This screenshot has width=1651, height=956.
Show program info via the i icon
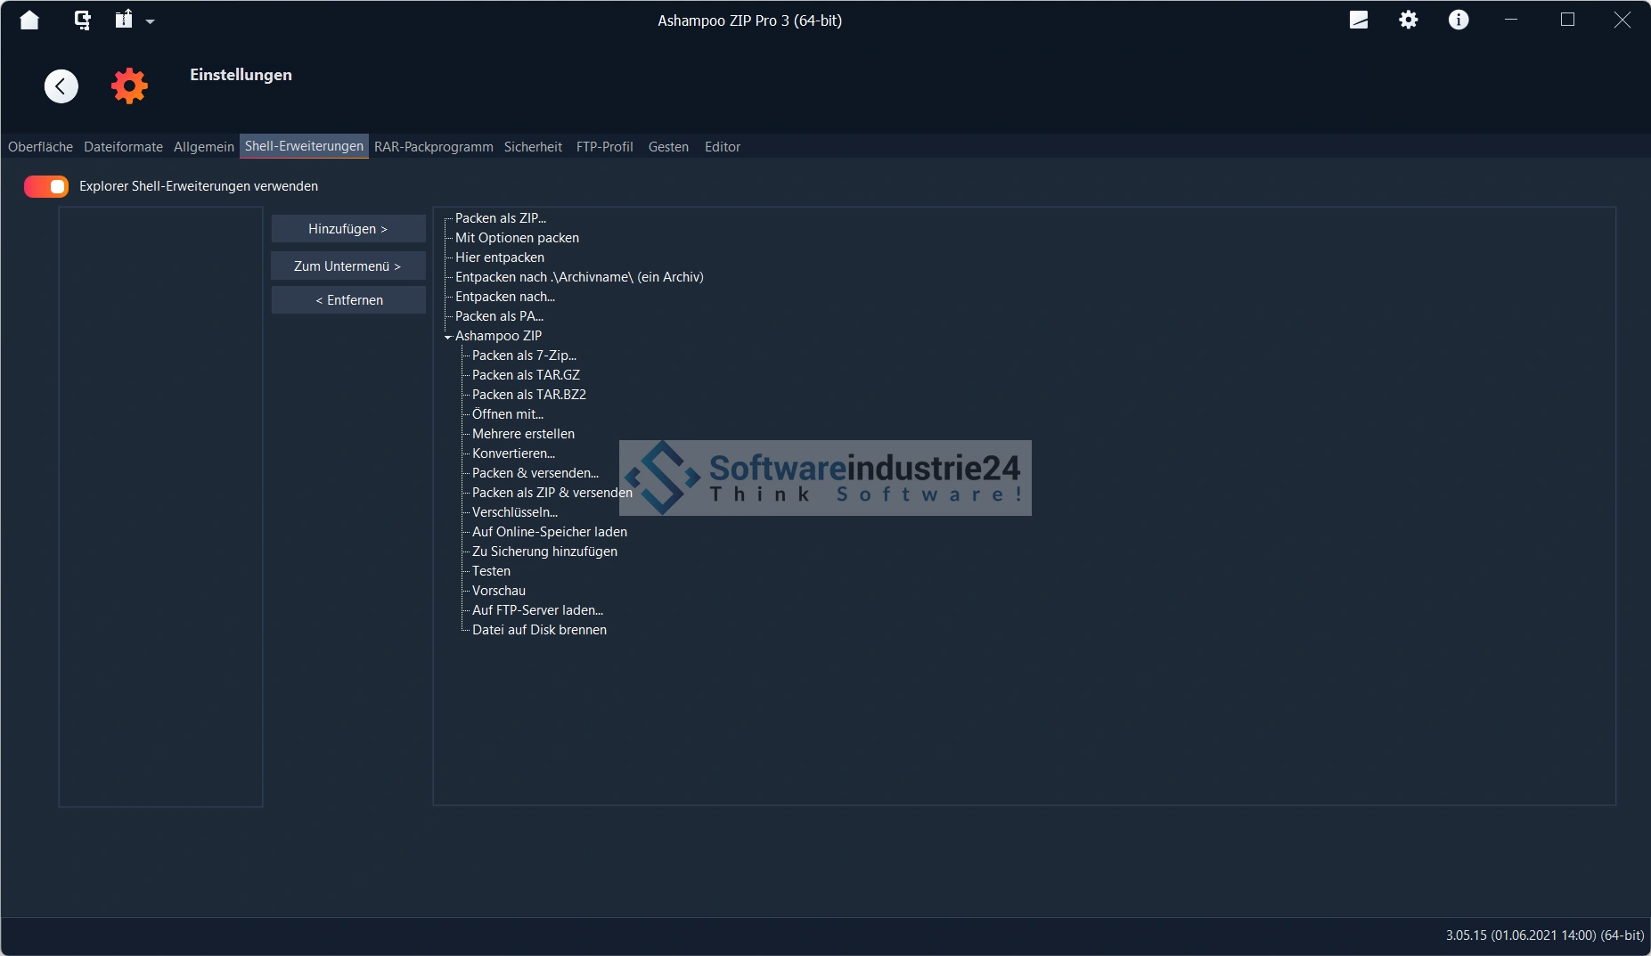[1458, 20]
